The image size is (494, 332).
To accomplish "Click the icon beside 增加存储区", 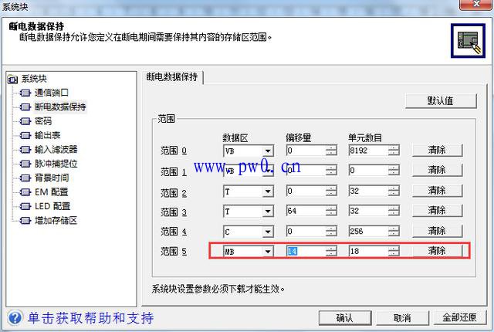I will tap(25, 221).
